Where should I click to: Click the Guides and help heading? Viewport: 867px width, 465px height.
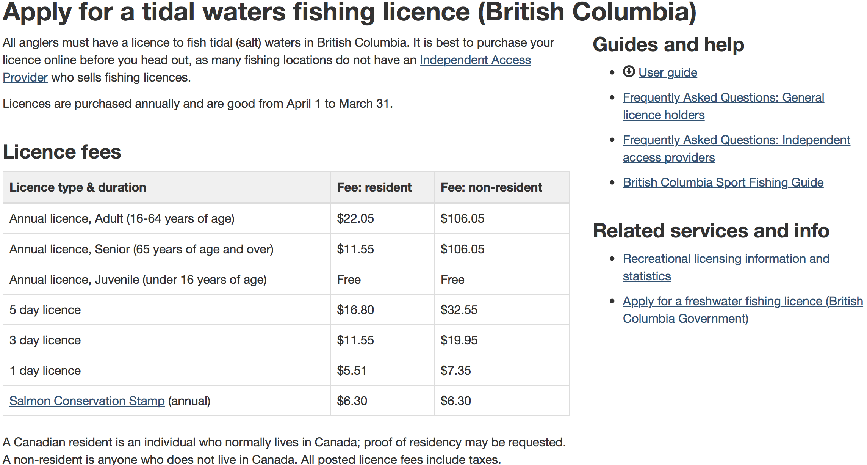pyautogui.click(x=668, y=45)
